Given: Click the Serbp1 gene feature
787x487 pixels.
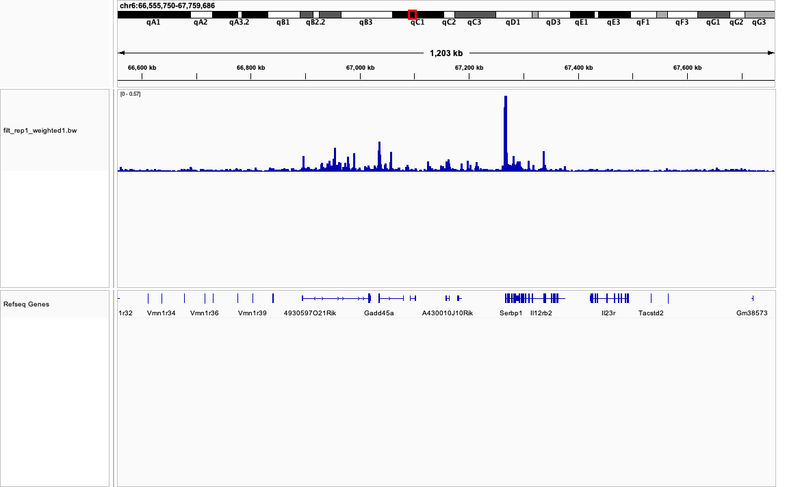Looking at the screenshot, I should (511, 313).
